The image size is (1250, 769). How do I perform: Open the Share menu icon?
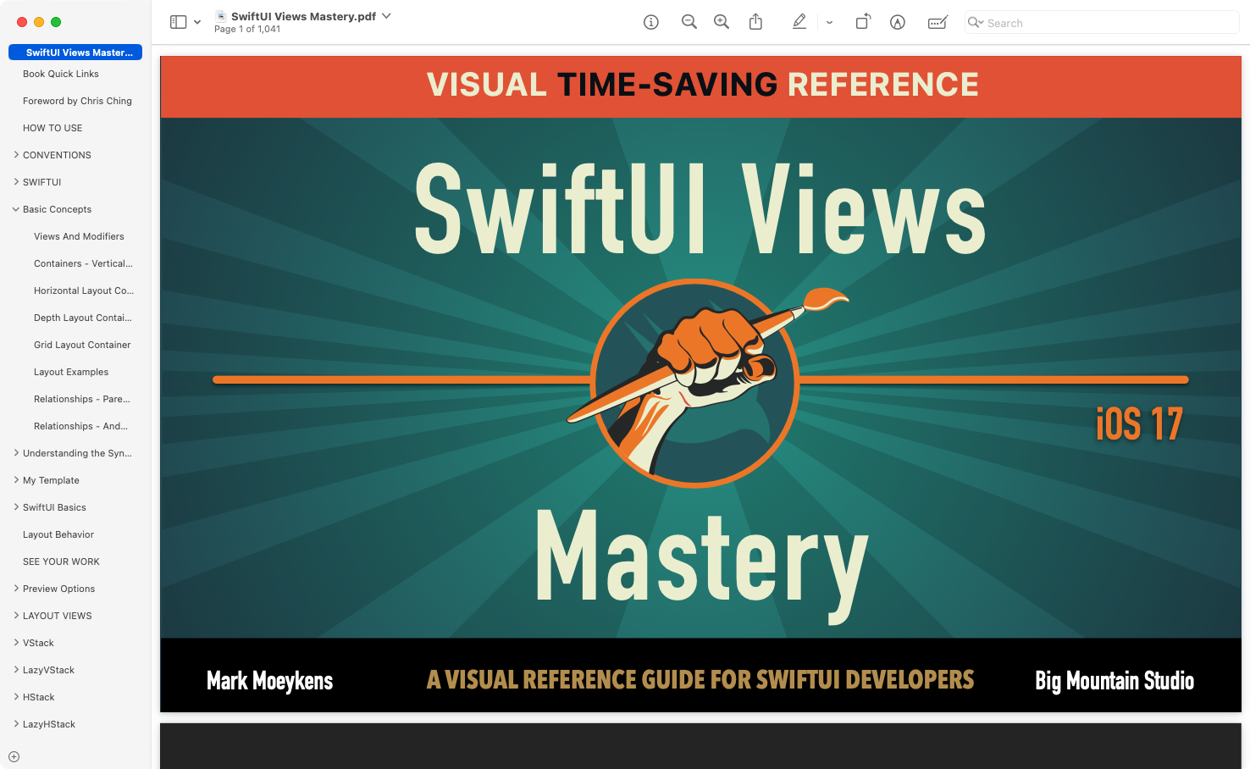pos(755,23)
